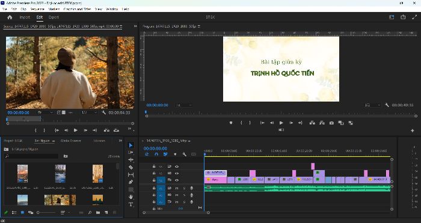Switch to the Export tab
Viewport: 421px width, 223px height.
pos(54,17)
